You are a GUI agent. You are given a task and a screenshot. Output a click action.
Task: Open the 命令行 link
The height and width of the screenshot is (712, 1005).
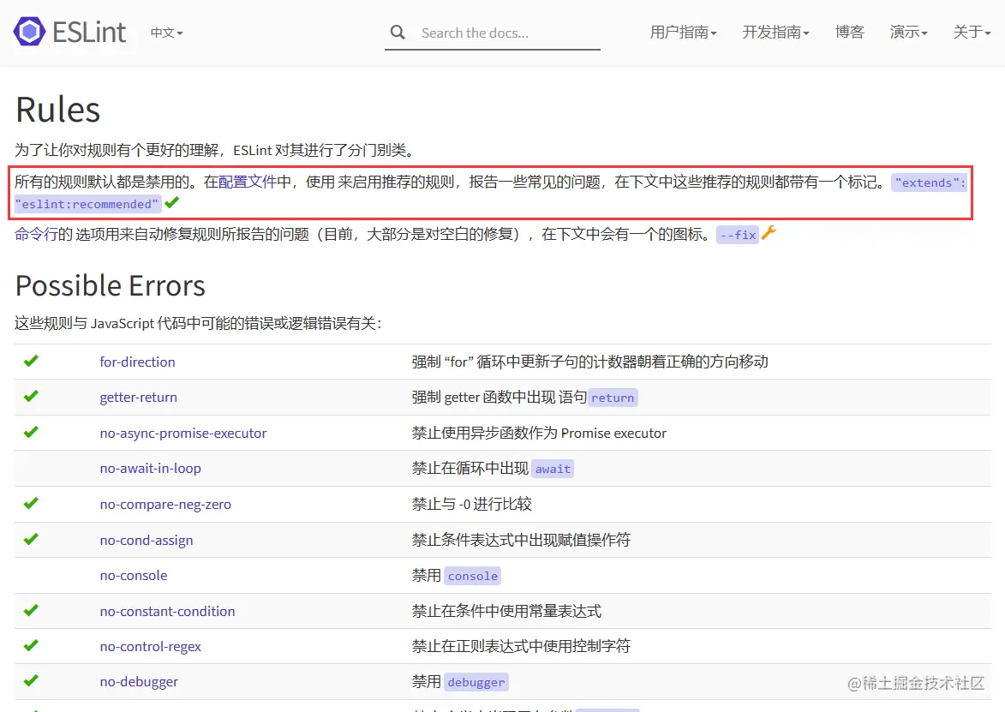pos(36,234)
